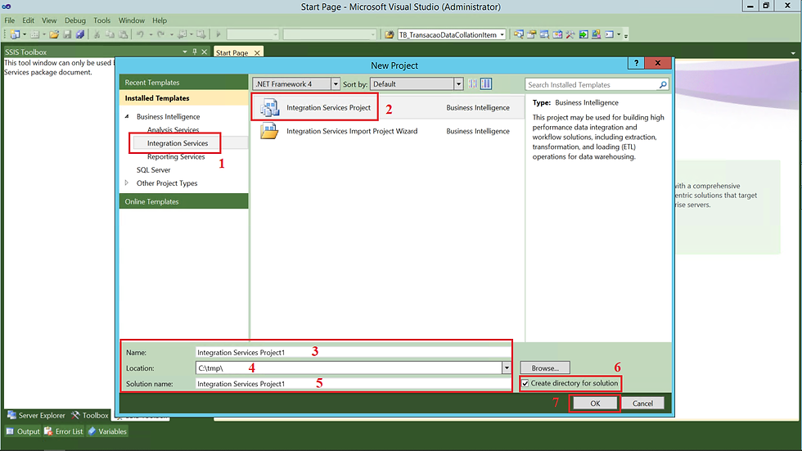Open SSIS Toolbox window position dropdown
The image size is (802, 451).
tap(185, 52)
